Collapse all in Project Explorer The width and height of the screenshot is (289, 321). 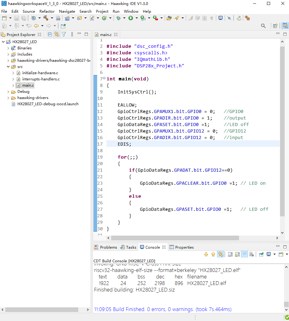click(50, 34)
